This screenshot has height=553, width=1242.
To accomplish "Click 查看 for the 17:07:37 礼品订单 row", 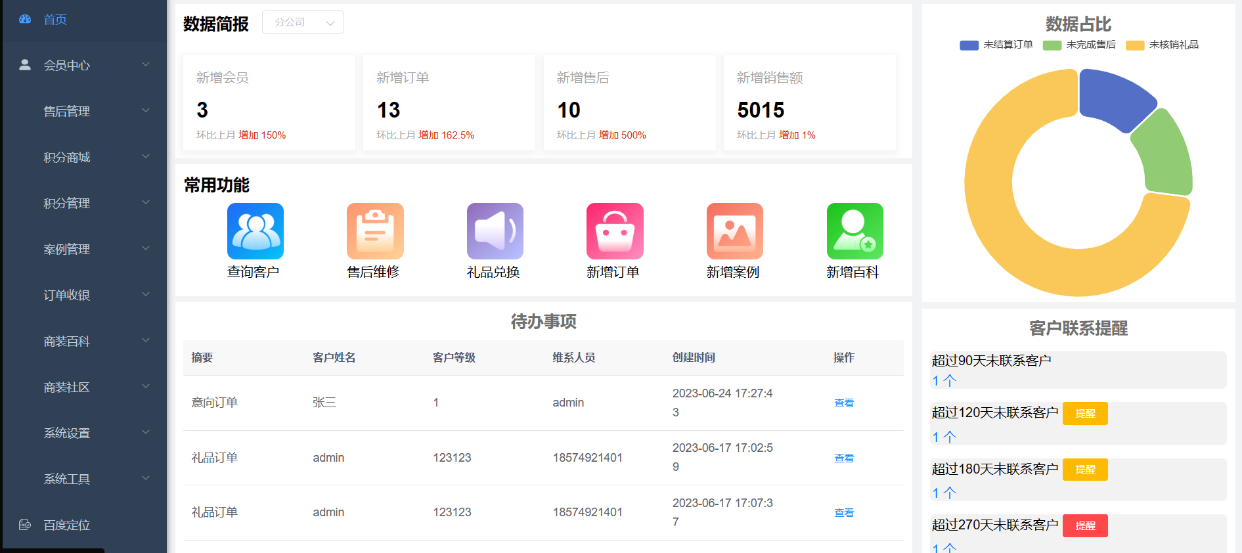I will (844, 512).
